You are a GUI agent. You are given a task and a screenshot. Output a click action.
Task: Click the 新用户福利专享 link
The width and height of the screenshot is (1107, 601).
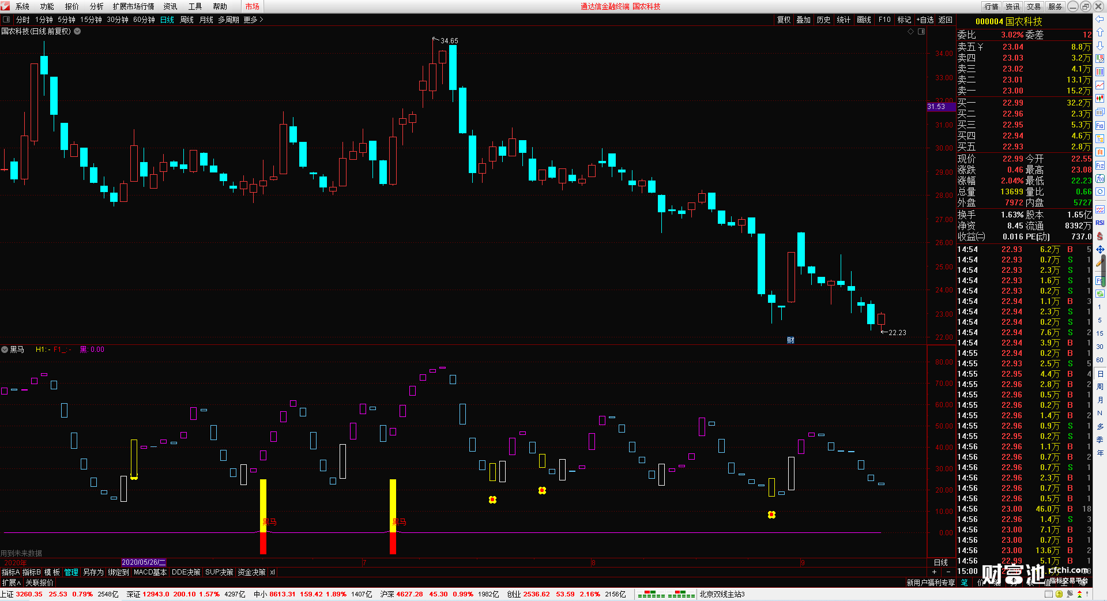[x=931, y=583]
